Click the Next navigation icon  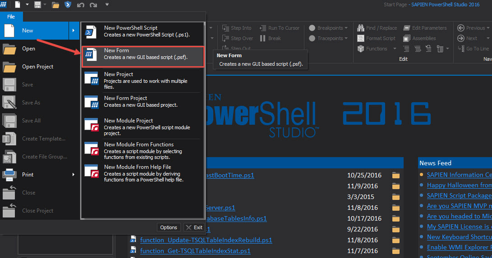point(460,38)
